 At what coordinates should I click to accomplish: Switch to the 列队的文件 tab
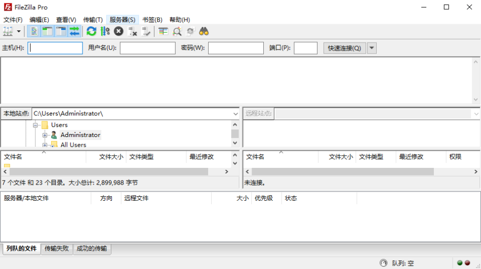point(21,248)
